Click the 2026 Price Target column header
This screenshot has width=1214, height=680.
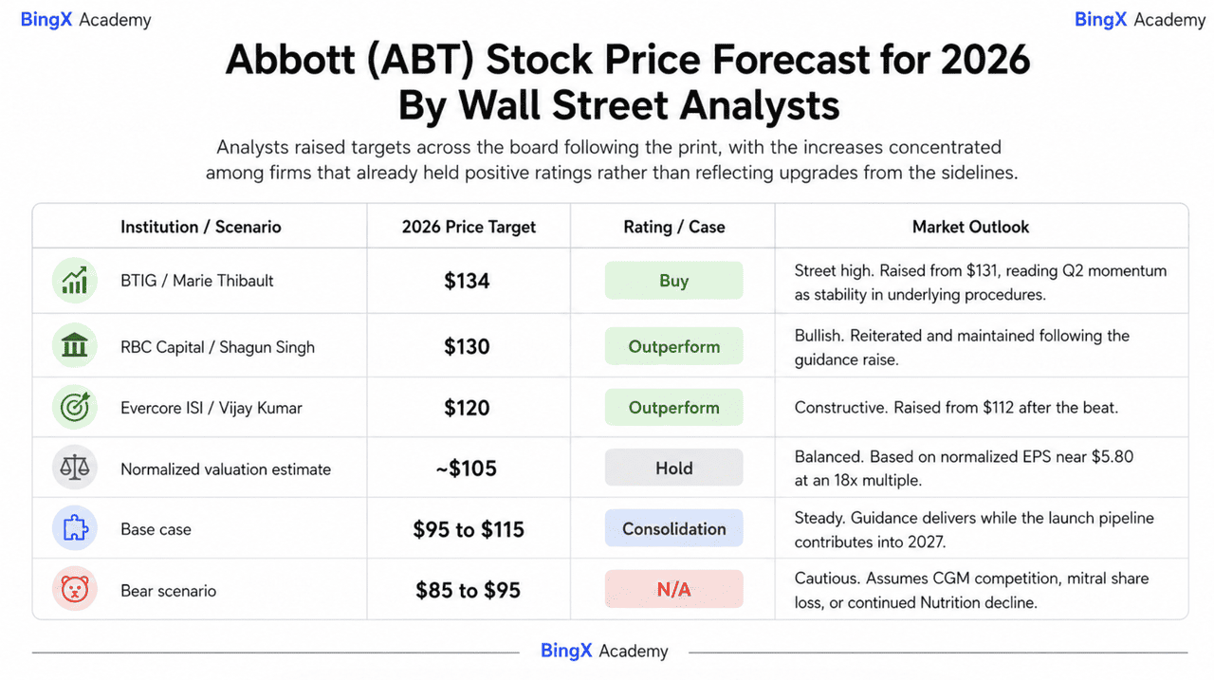click(x=469, y=227)
